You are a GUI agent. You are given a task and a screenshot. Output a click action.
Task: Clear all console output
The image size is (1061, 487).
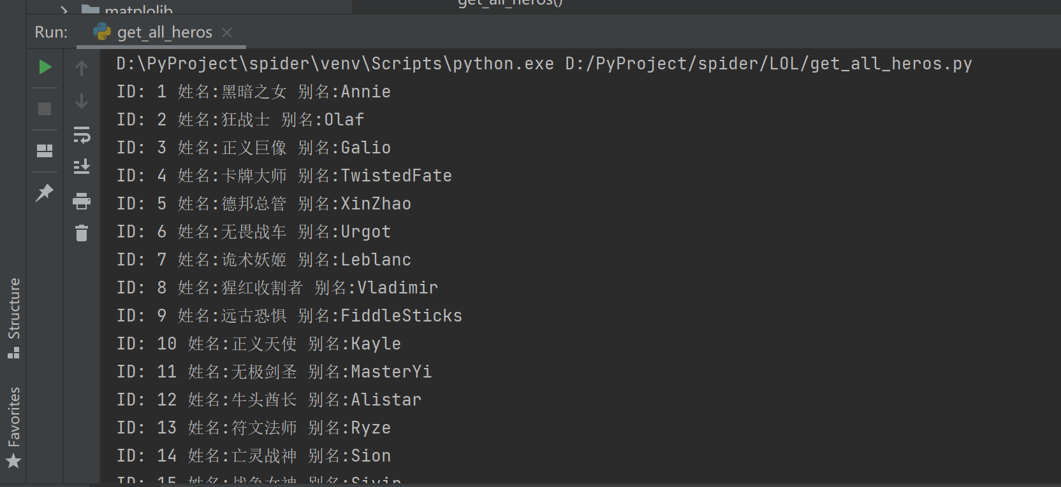(82, 233)
